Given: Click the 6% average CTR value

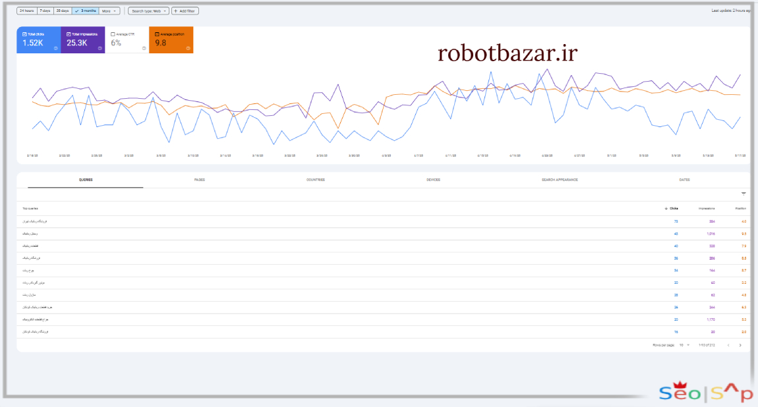Looking at the screenshot, I should 116,43.
